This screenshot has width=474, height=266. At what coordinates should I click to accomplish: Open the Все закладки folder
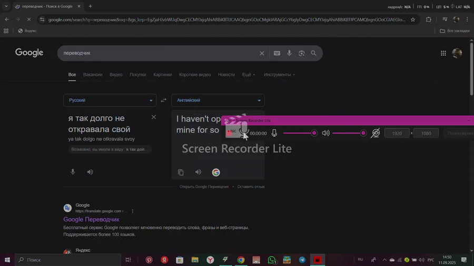pos(455,31)
